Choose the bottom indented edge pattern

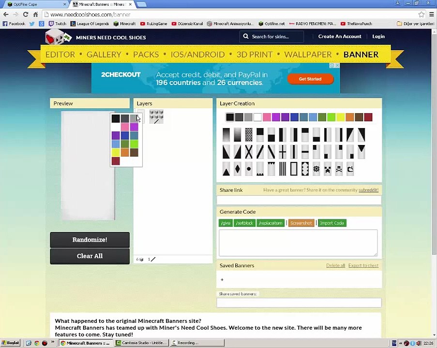click(260, 169)
